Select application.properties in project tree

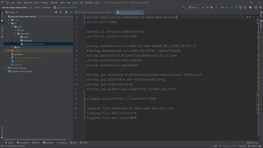pyautogui.click(x=33, y=44)
